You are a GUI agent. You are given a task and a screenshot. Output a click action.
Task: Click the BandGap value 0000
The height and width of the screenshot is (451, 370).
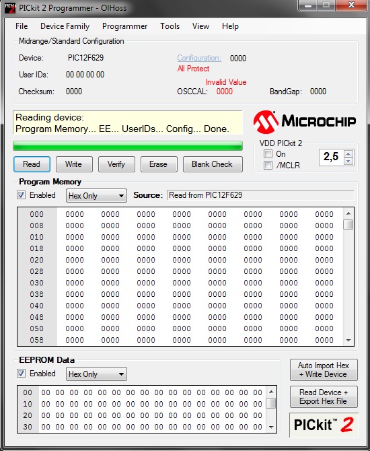click(318, 92)
